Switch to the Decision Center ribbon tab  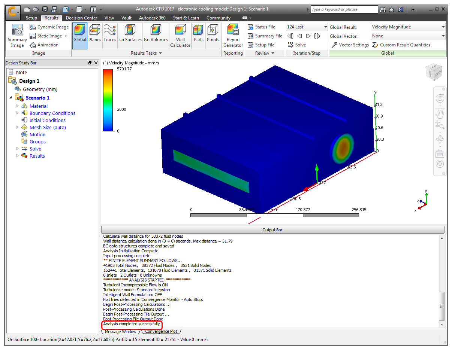tap(81, 18)
